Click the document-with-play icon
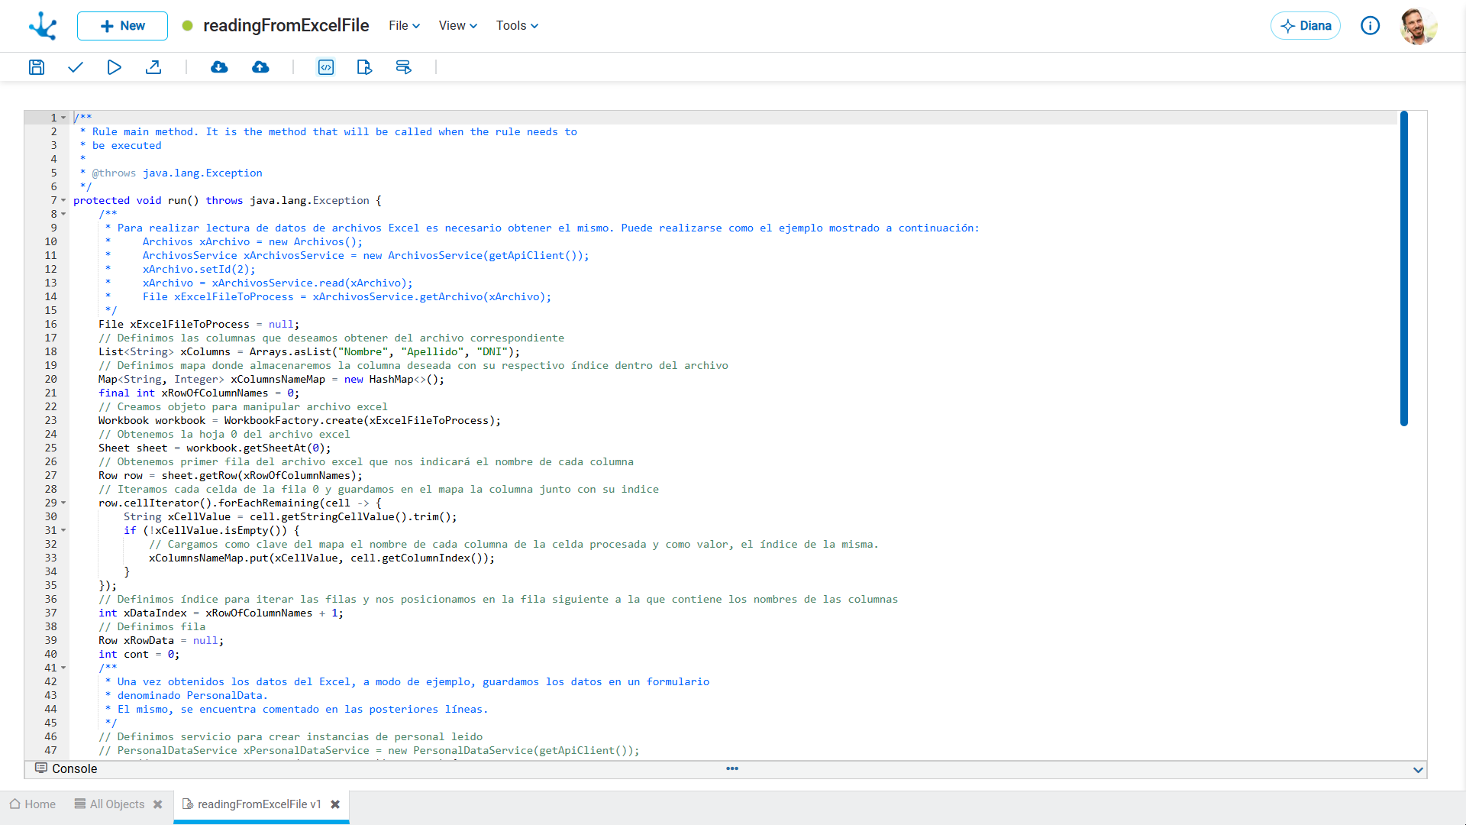Screen dimensions: 1466x825 [x=364, y=67]
